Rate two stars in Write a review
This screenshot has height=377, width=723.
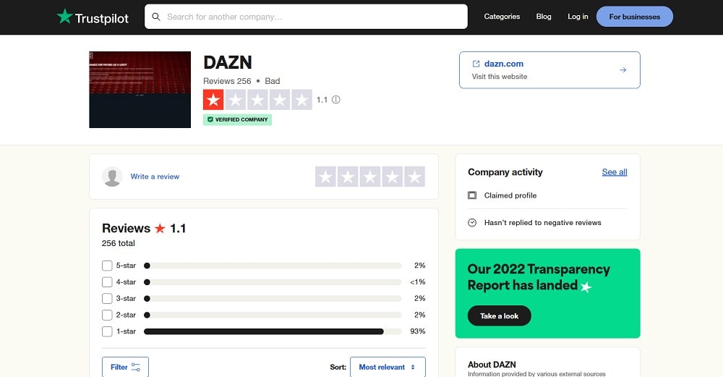pyautogui.click(x=348, y=177)
